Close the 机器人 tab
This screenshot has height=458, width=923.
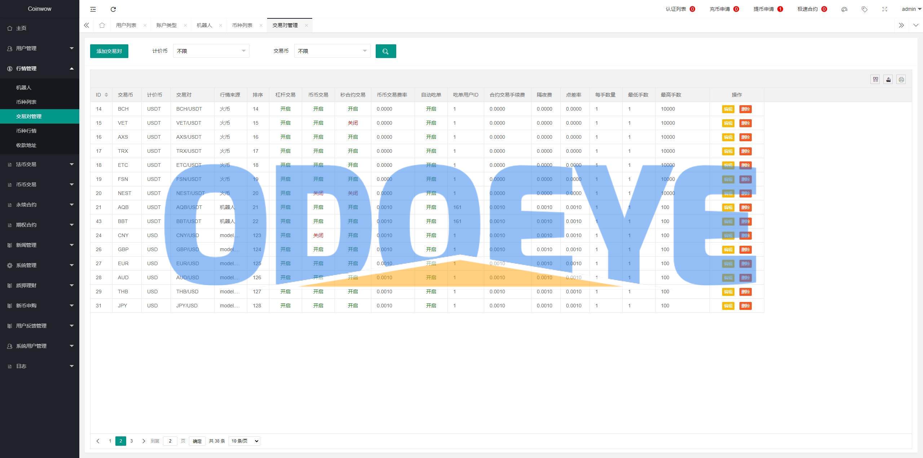221,25
